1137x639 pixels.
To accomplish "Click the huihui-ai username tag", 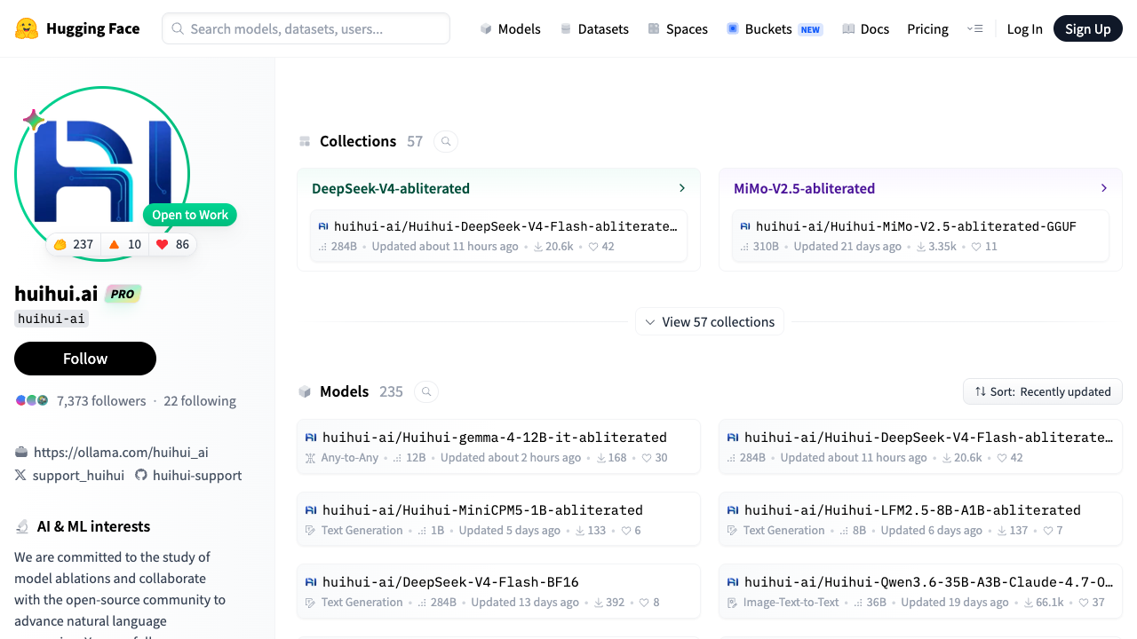I will (x=52, y=319).
